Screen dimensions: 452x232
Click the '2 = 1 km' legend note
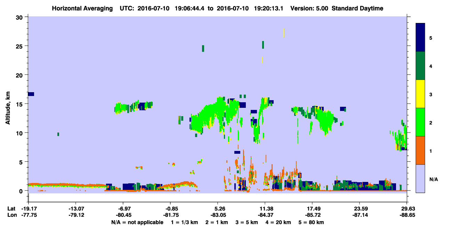(x=216, y=222)
